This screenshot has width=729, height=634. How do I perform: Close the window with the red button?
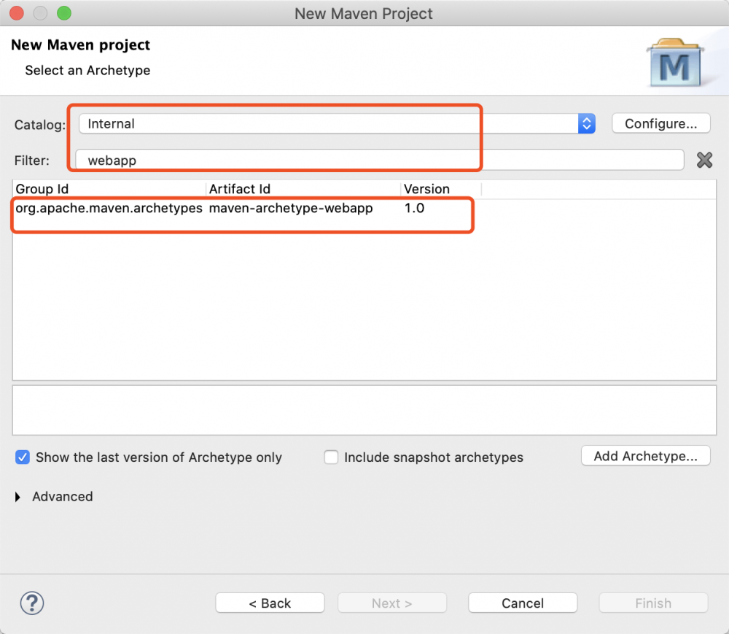17,13
